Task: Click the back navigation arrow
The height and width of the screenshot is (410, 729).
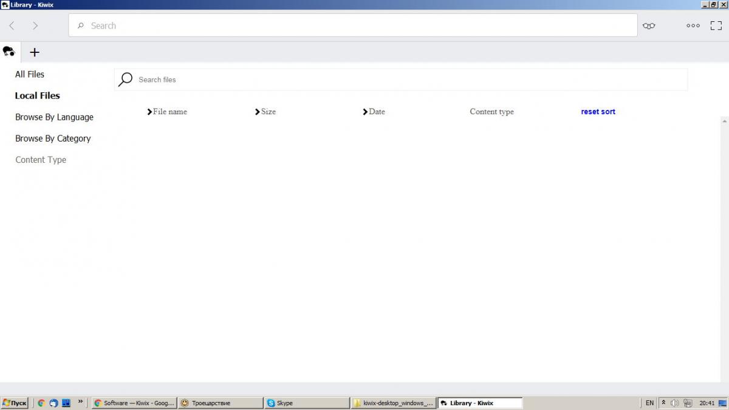Action: (12, 26)
